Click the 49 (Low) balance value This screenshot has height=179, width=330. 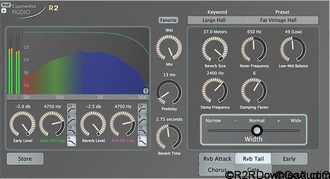coord(293,32)
